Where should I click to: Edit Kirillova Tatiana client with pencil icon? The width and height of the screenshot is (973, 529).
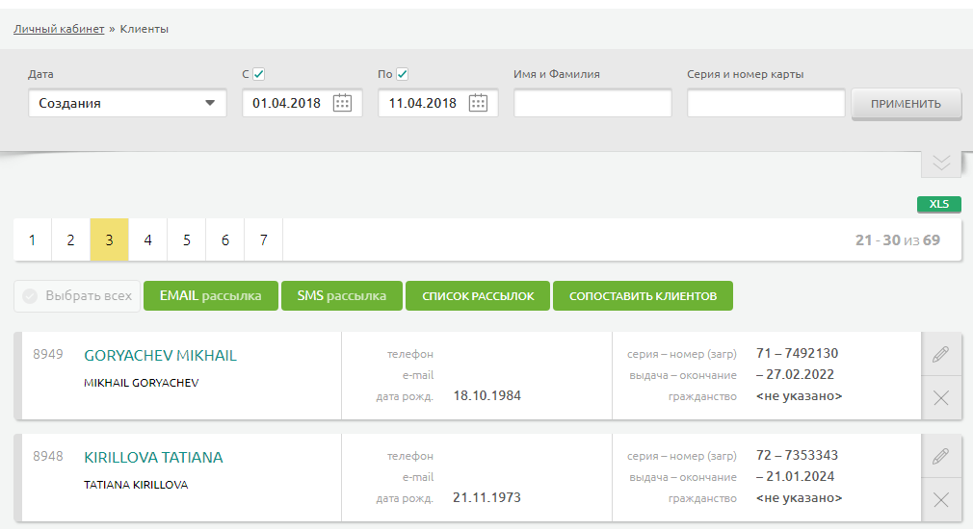coord(941,457)
